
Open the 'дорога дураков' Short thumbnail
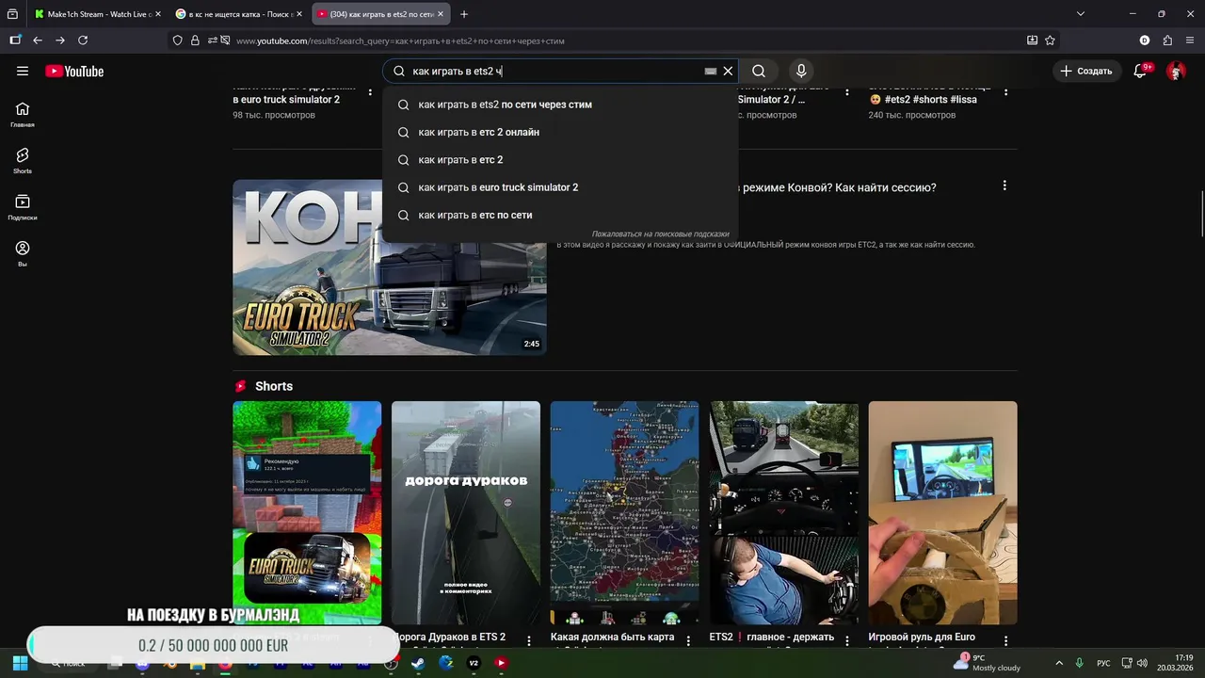click(x=466, y=513)
